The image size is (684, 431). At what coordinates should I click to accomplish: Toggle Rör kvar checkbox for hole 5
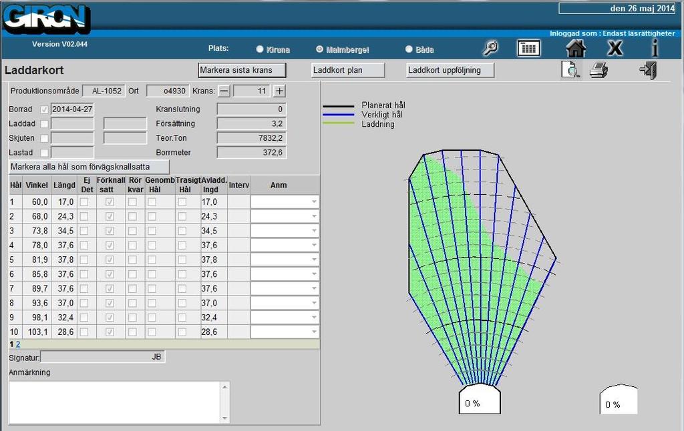coord(133,260)
